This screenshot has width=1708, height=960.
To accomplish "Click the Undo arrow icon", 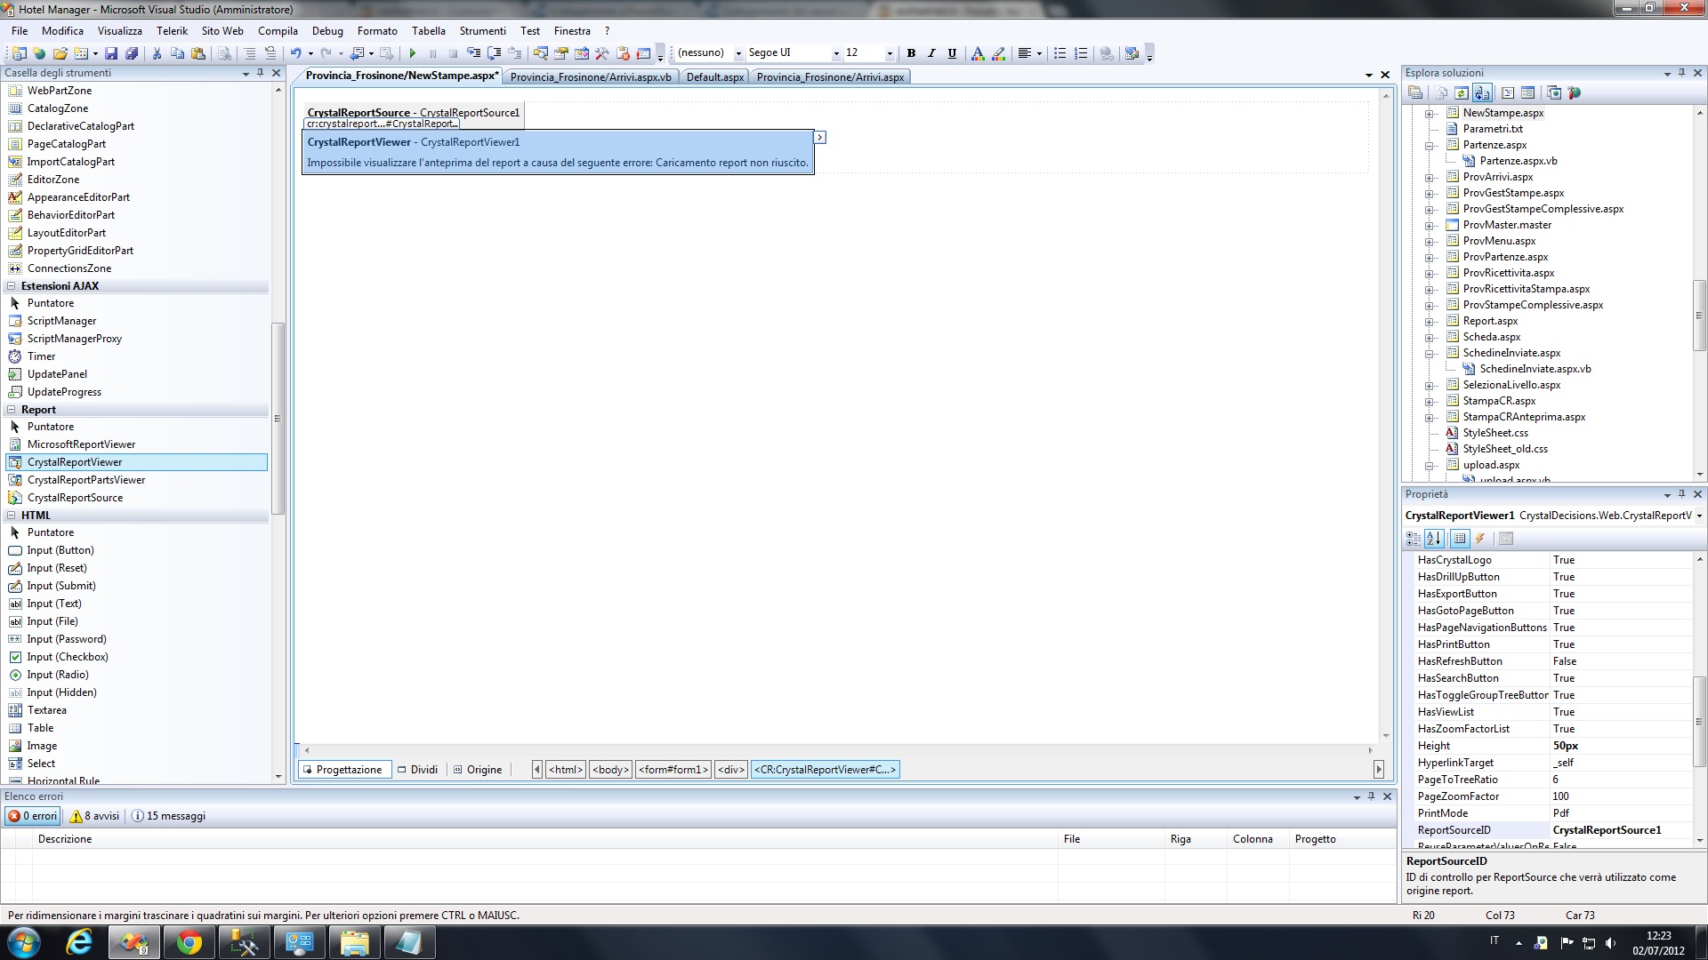I will 295,53.
